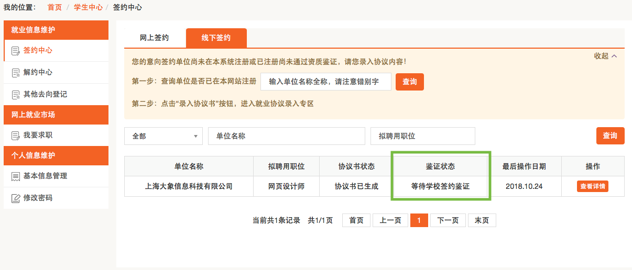This screenshot has height=270, width=632.
Task: Switch to the 网上签约 tab
Action: (154, 38)
